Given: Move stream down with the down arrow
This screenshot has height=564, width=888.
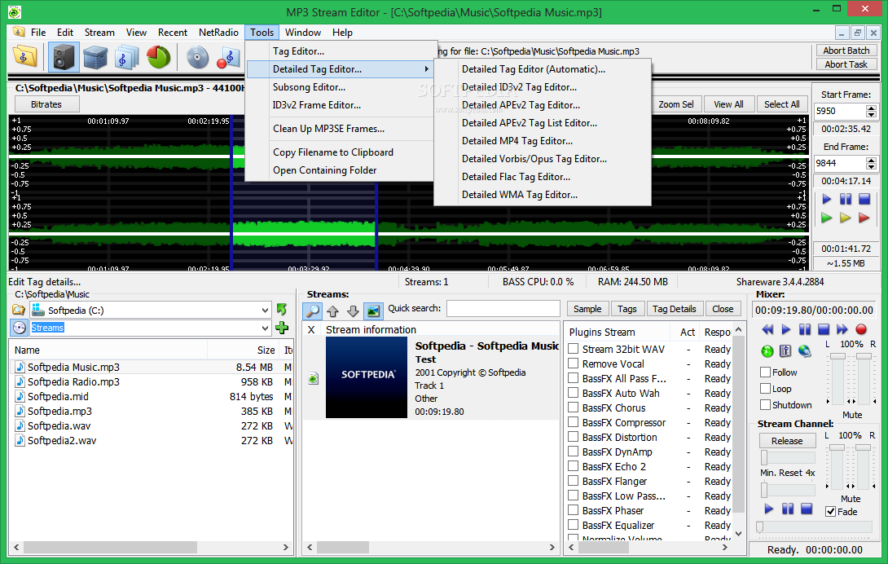Looking at the screenshot, I should [353, 311].
